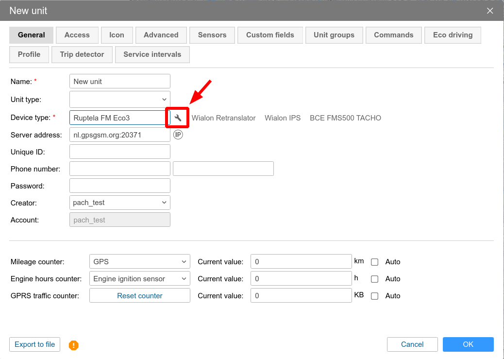This screenshot has width=504, height=359.
Task: Click Export to file button
Action: (35, 344)
